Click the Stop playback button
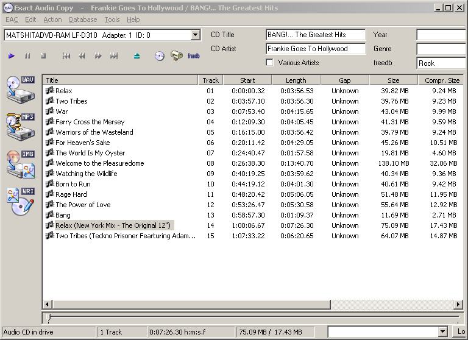Screen dimensions: 468x340 point(43,56)
